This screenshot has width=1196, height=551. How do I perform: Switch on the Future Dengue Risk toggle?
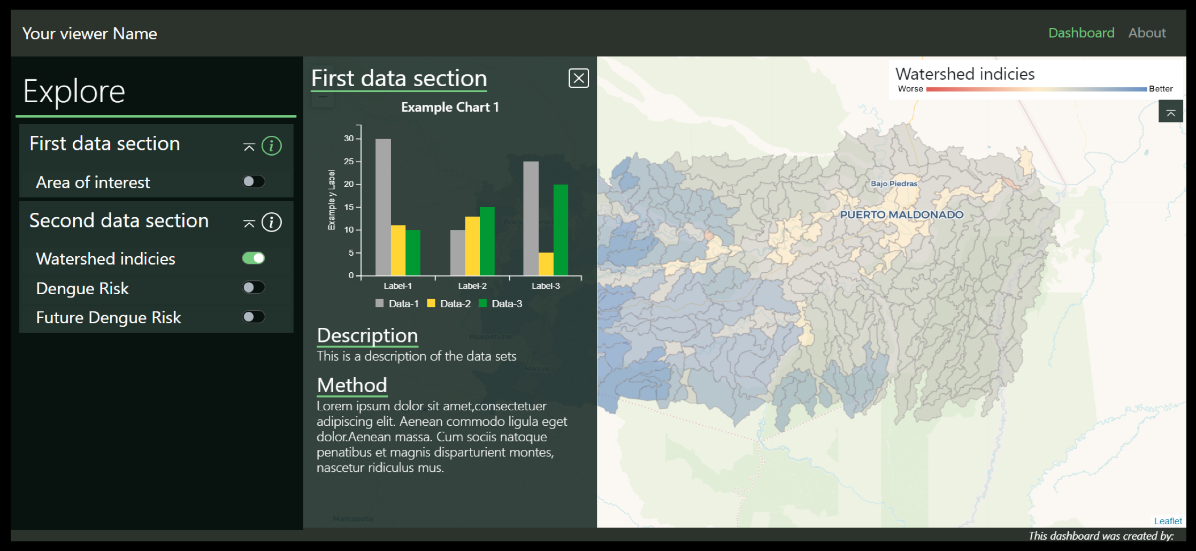[x=254, y=317]
